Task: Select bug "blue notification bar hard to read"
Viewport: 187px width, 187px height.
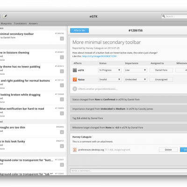Action: pos(33,112)
